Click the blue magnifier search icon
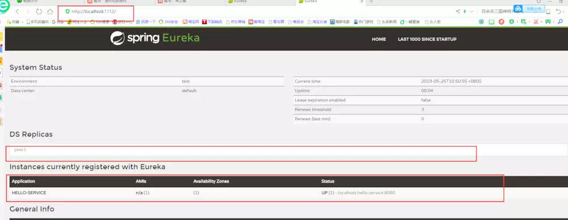The width and height of the screenshot is (568, 220). [560, 22]
